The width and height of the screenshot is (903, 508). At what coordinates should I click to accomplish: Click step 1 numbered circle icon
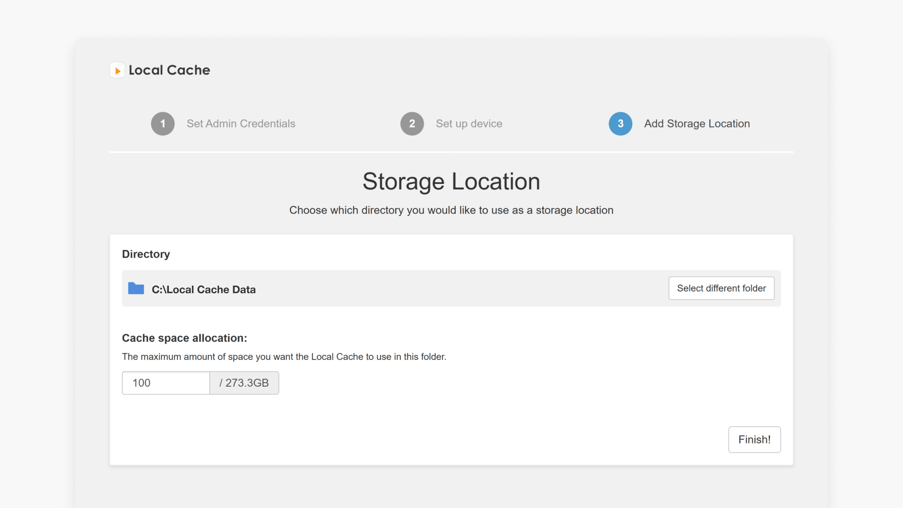tap(162, 123)
